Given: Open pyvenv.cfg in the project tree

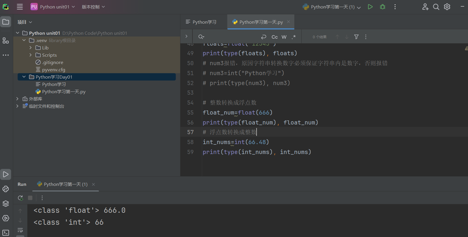Looking at the screenshot, I should click(x=54, y=70).
